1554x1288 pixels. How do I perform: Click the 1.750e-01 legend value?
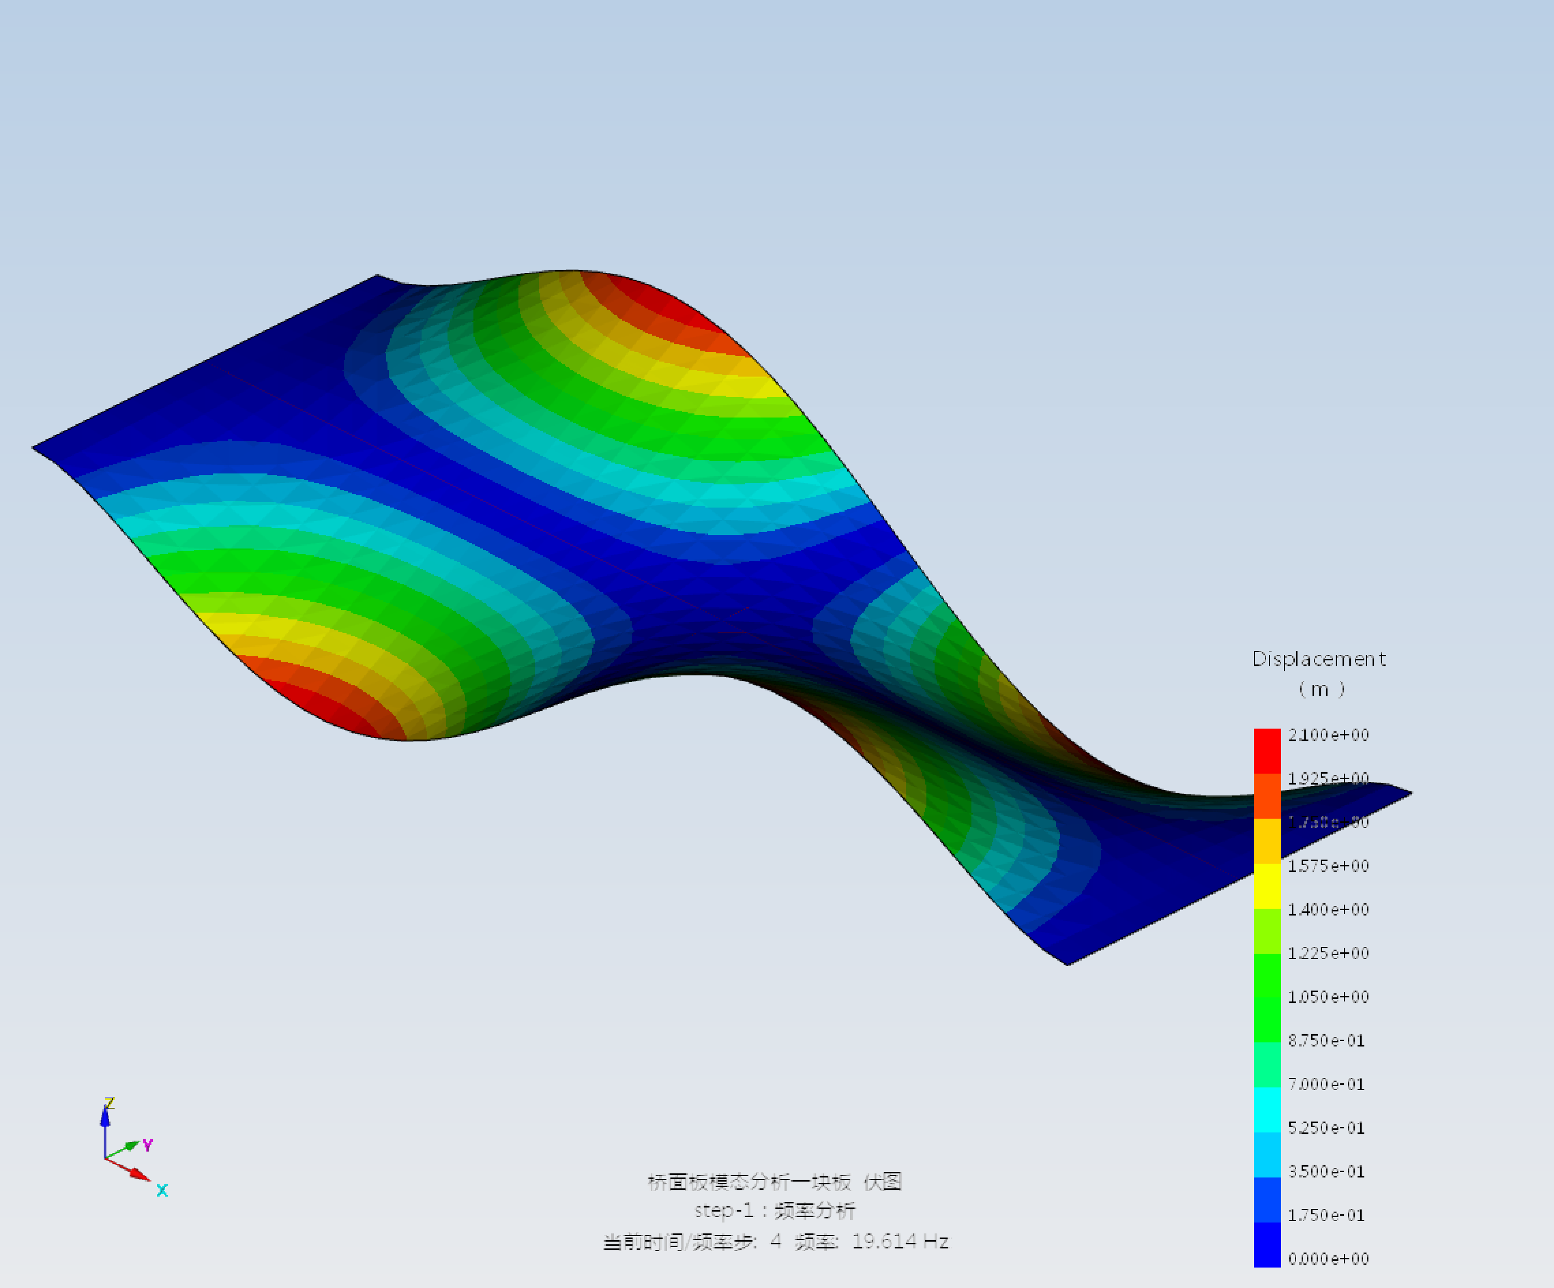[x=1326, y=1215]
